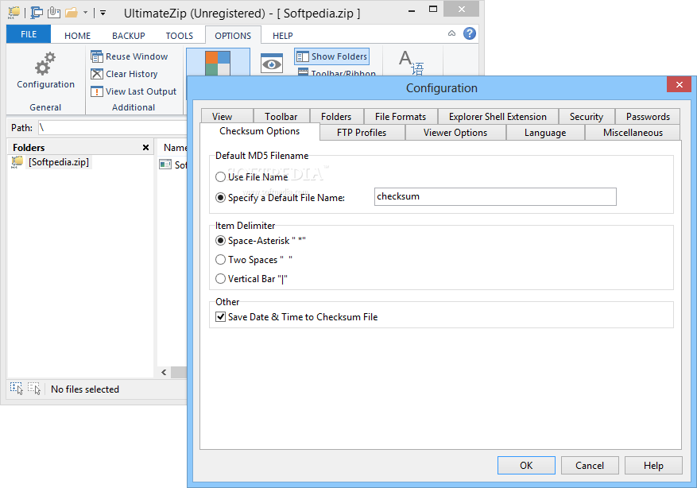Click the file list entry icon under Name

coord(165,165)
